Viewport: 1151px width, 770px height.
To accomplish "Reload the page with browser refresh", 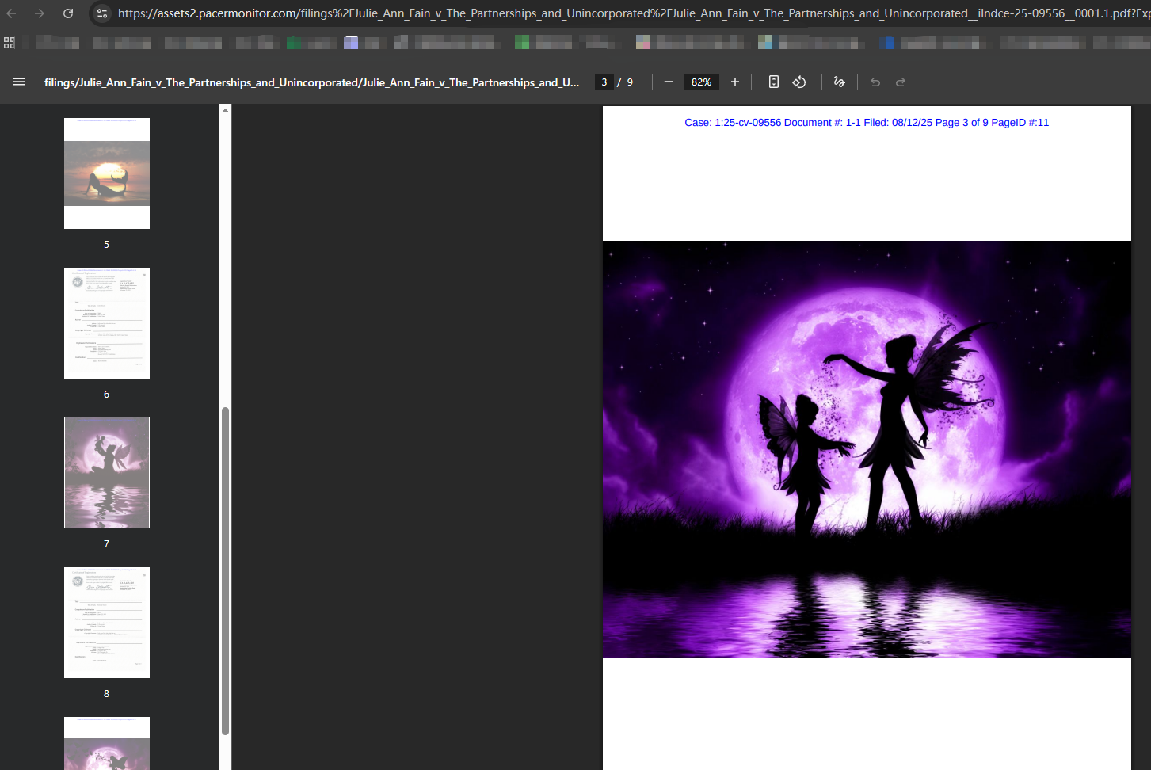I will pyautogui.click(x=68, y=13).
